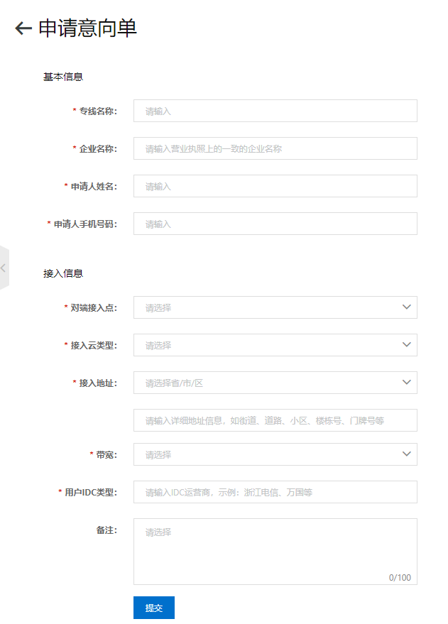The image size is (448, 624).
Task: Open the 带宽 dropdown
Action: coord(275,454)
